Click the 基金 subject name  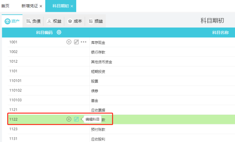coord(95,101)
